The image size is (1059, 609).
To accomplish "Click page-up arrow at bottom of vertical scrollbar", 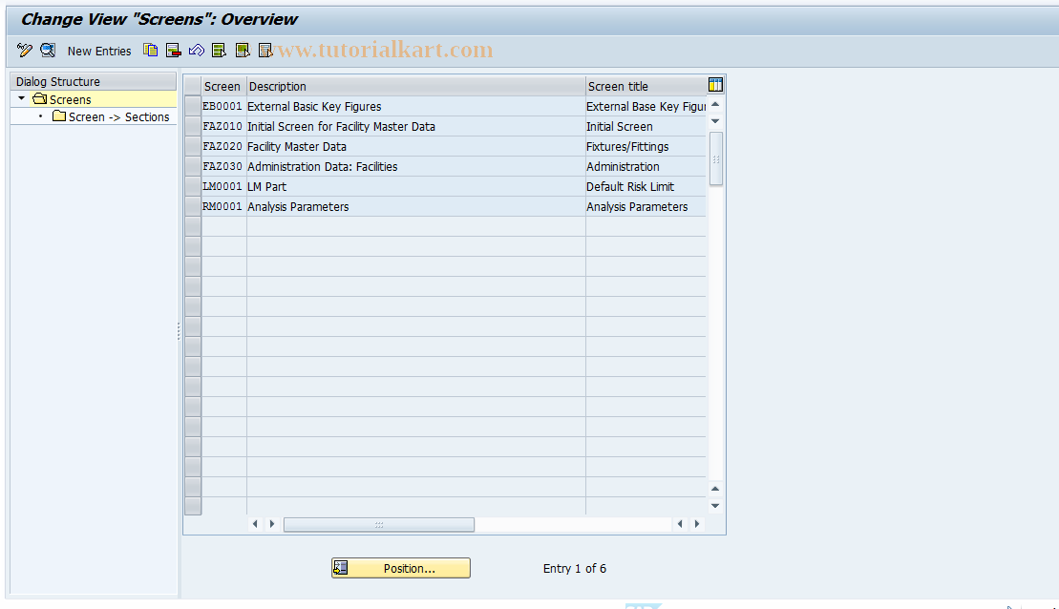I will pos(715,488).
